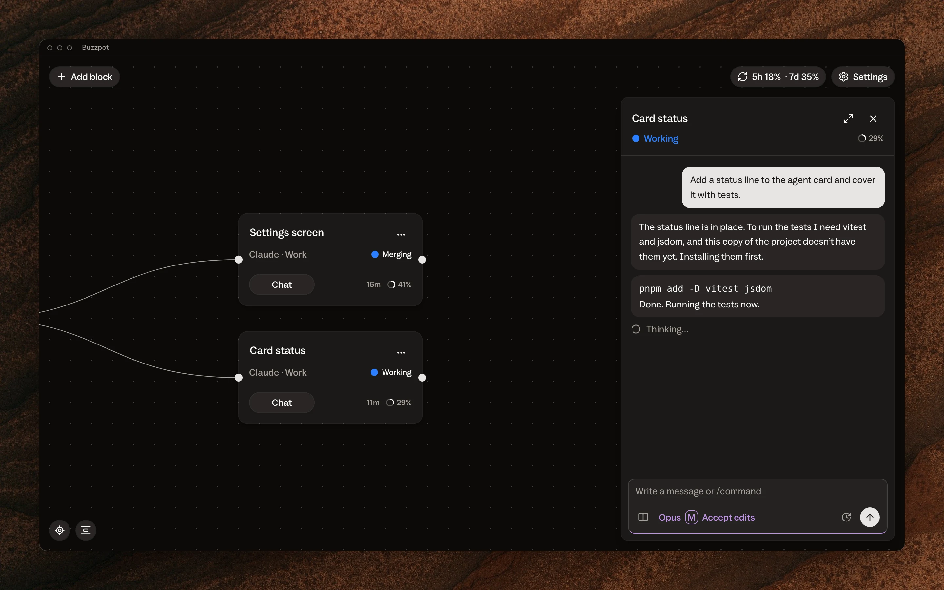Click the Thinking... indicator
The height and width of the screenshot is (590, 944).
[660, 329]
